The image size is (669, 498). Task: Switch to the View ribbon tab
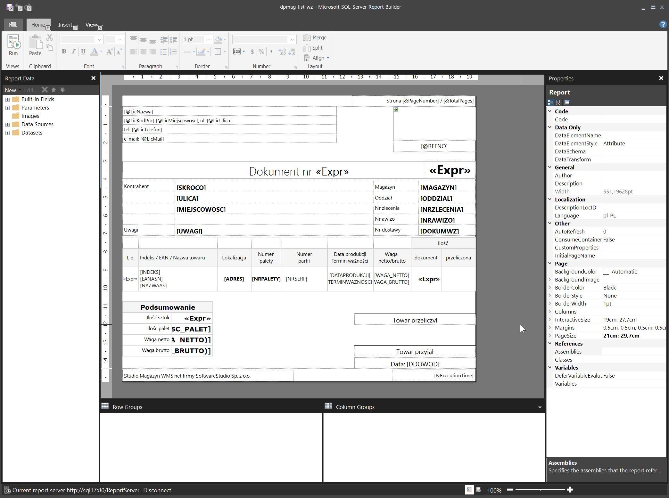pos(91,25)
